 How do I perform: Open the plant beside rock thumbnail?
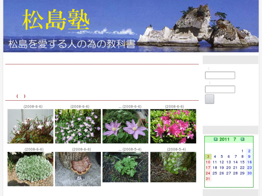point(173,167)
